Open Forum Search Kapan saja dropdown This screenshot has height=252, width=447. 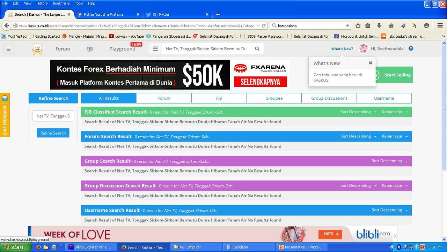click(395, 136)
